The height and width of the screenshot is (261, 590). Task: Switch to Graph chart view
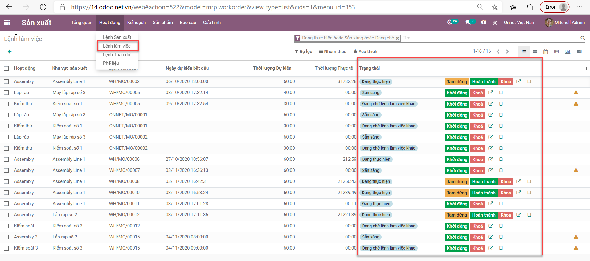pyautogui.click(x=567, y=52)
